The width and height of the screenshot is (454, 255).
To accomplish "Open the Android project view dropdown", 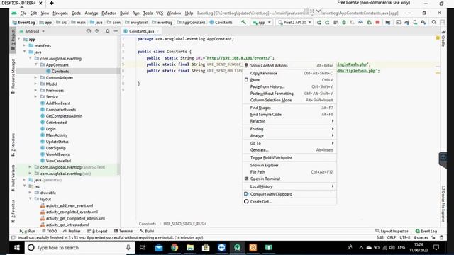I will (x=32, y=31).
